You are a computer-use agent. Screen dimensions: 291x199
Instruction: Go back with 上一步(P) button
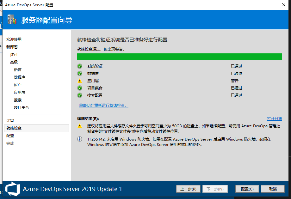(188, 189)
